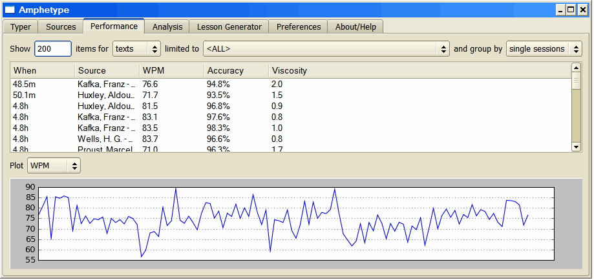Sort by the Accuracy column header
Viewport: 594px width, 280px height.
237,71
